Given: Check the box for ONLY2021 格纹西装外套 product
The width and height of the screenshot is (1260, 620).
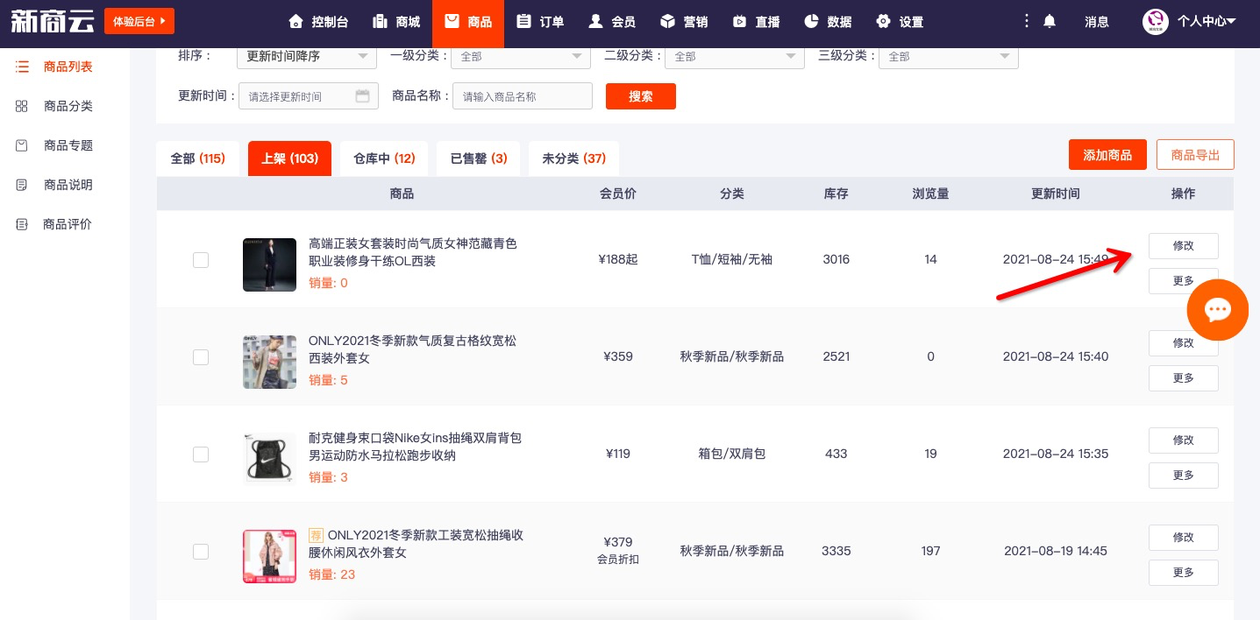Looking at the screenshot, I should (x=201, y=356).
